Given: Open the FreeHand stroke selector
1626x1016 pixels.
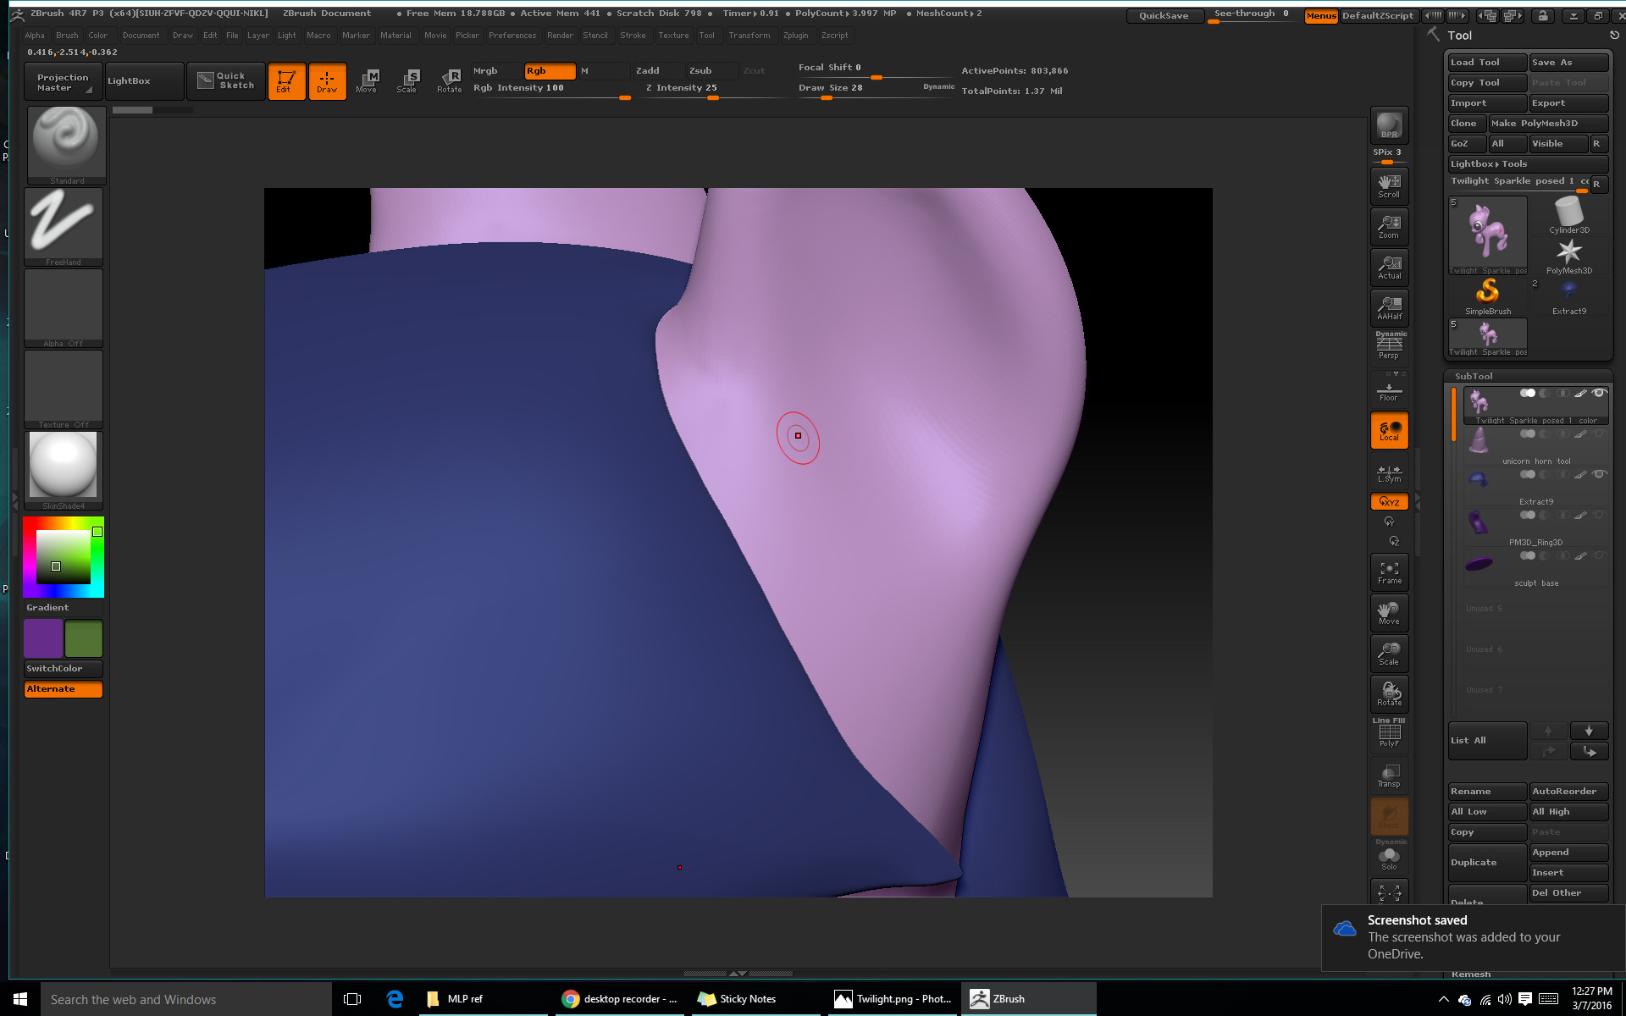Looking at the screenshot, I should pyautogui.click(x=64, y=225).
